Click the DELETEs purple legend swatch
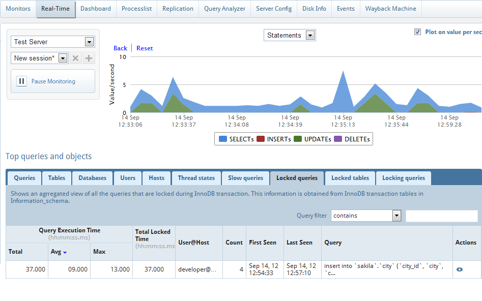This screenshot has width=482, height=301. pyautogui.click(x=338, y=139)
